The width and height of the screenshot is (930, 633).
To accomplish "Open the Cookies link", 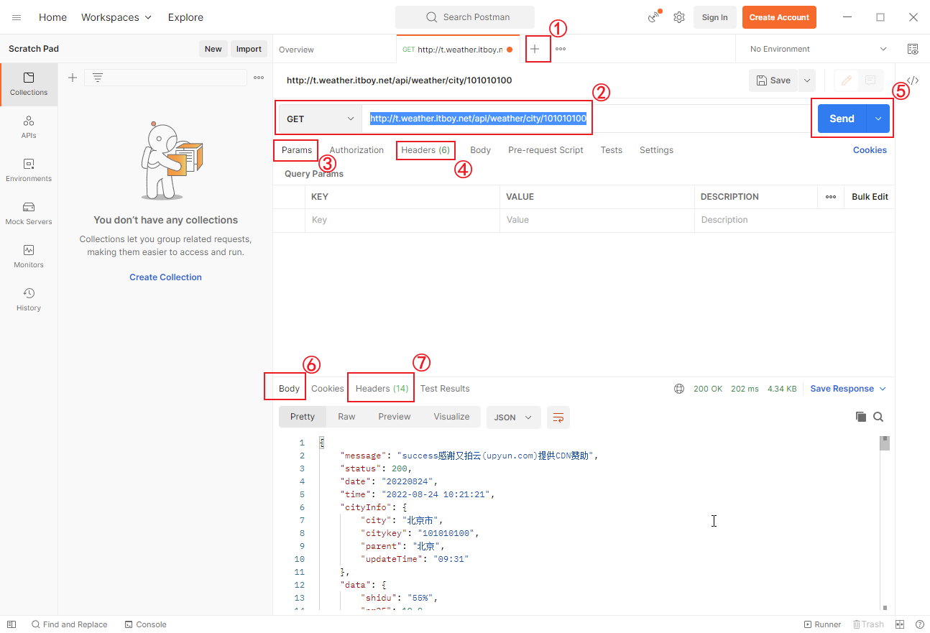I will [870, 150].
